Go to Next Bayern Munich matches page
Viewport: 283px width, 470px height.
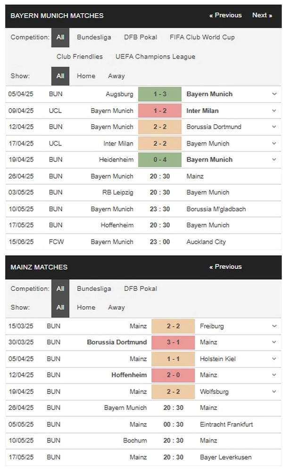point(262,15)
